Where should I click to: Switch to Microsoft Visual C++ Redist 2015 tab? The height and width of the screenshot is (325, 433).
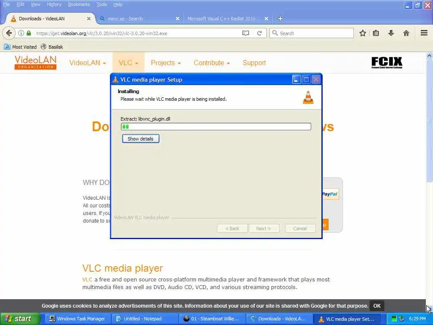coord(227,19)
